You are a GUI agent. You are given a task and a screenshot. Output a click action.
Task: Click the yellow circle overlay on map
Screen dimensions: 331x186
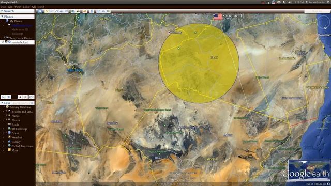pos(199,63)
